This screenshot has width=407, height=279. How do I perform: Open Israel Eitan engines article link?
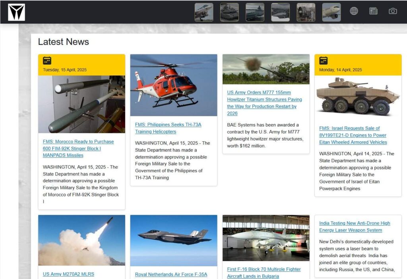(353, 135)
